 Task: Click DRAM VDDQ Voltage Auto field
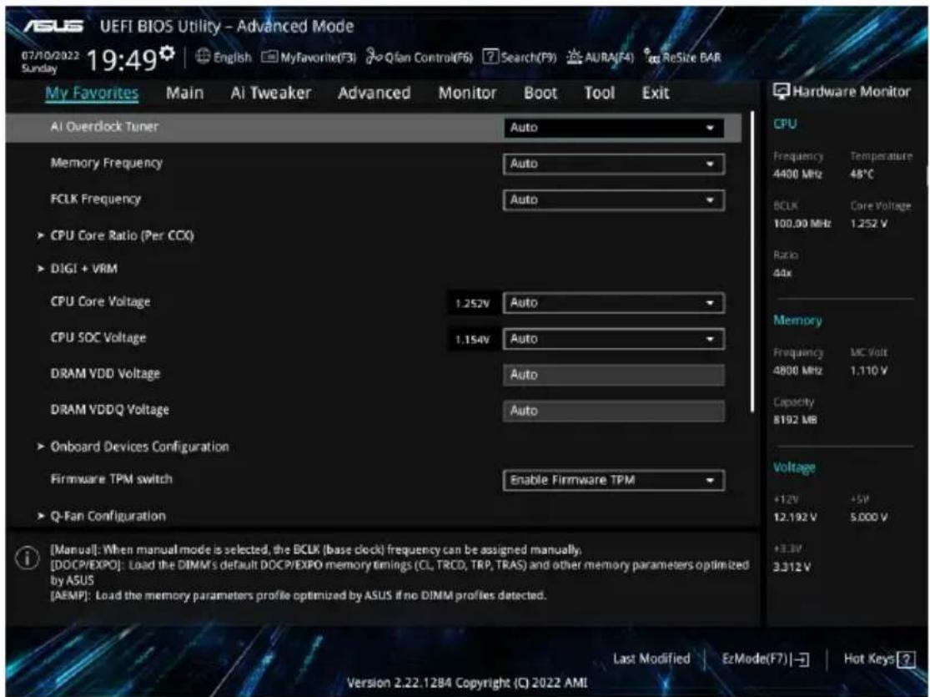613,411
